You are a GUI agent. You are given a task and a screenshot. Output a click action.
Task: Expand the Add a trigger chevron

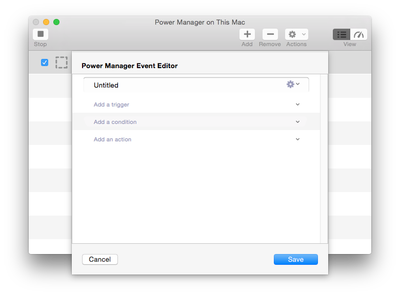(x=297, y=104)
